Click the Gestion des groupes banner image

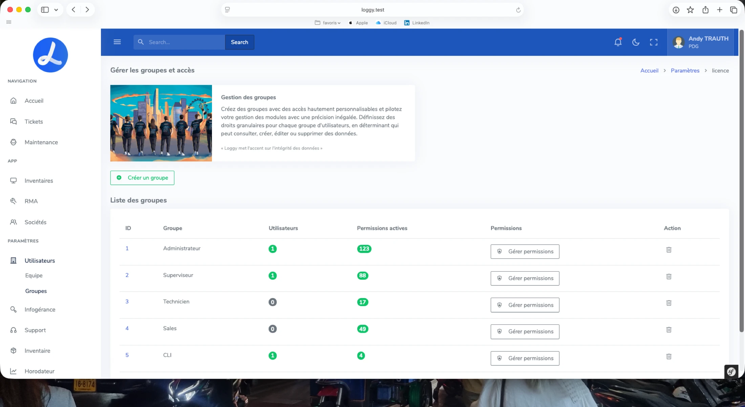[x=161, y=123]
